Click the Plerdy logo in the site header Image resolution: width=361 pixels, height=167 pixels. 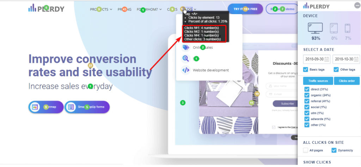click(46, 9)
